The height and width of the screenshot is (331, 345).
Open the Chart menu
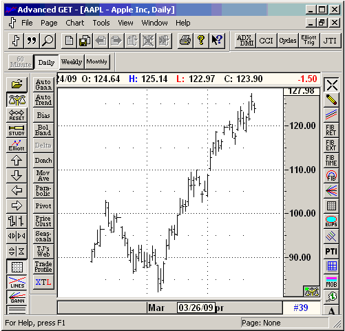[75, 23]
